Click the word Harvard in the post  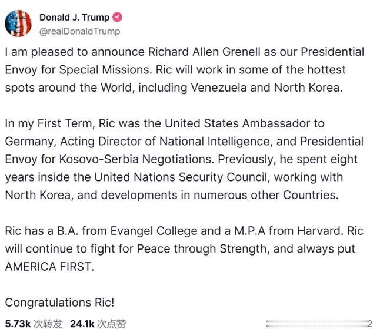320,231
